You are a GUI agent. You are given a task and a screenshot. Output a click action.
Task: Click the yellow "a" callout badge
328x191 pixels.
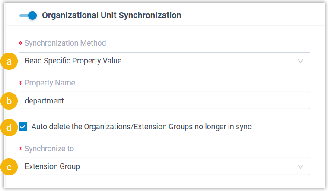[9, 61]
